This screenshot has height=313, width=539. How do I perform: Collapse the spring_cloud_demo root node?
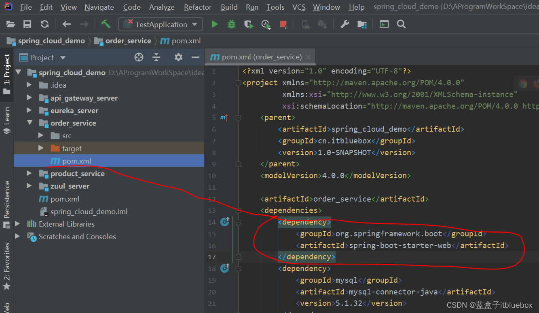pyautogui.click(x=18, y=72)
